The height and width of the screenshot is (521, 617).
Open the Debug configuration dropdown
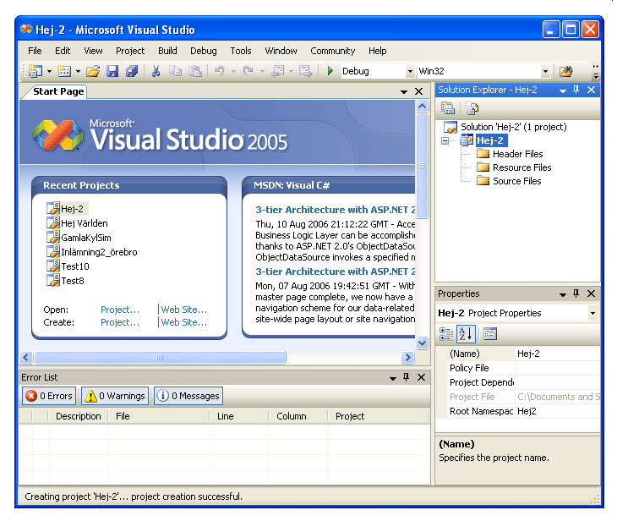(x=410, y=71)
